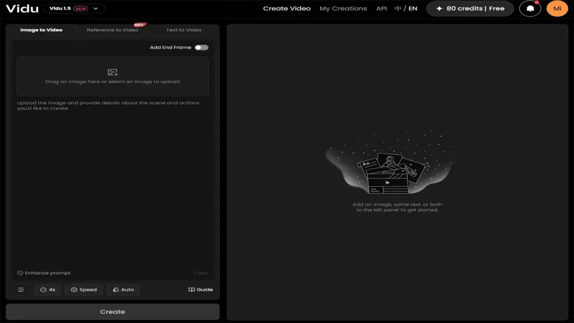The height and width of the screenshot is (323, 574).
Task: Open the settings sliders icon
Action: click(21, 290)
